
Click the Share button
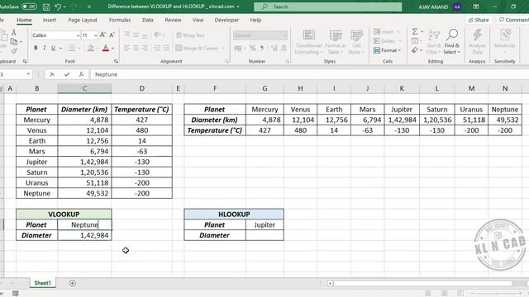point(479,20)
